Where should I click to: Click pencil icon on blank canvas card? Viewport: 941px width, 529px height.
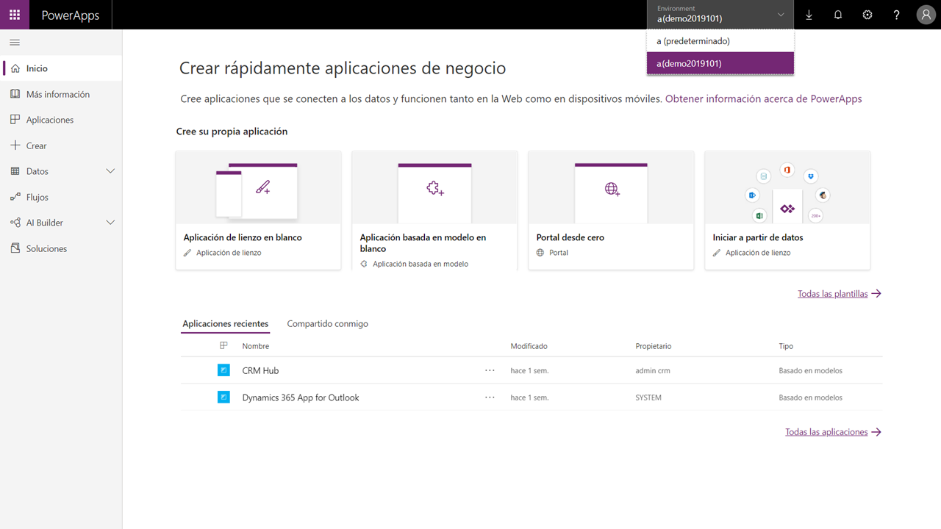point(263,188)
